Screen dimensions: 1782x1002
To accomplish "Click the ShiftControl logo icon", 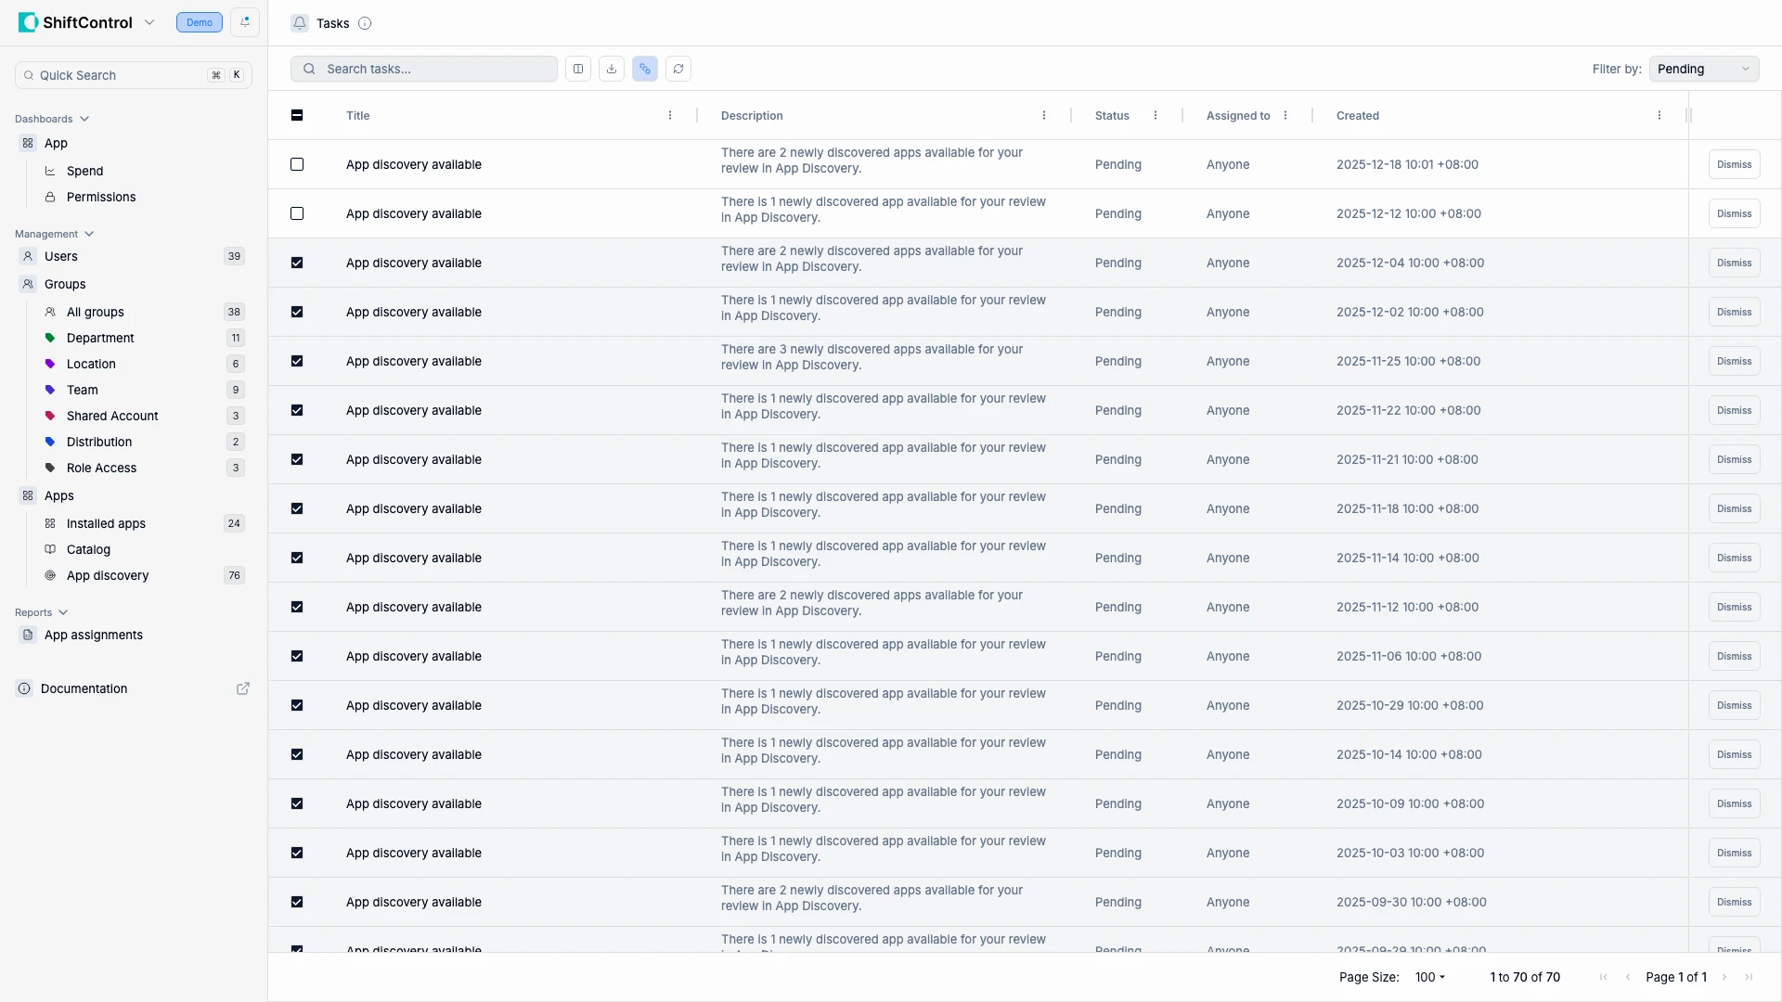I will (x=28, y=22).
